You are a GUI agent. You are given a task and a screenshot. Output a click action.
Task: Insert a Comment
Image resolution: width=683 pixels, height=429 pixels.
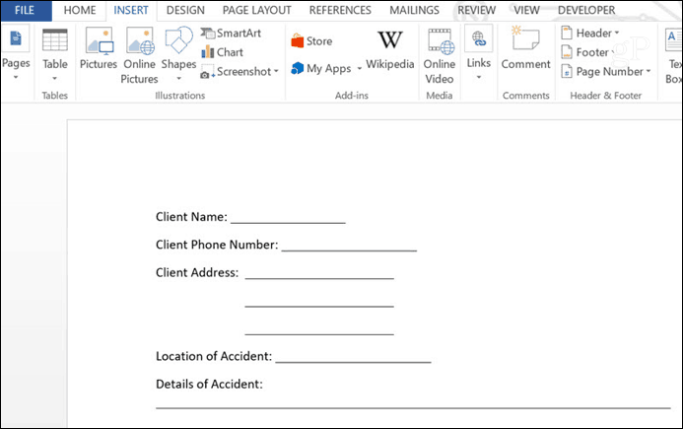[x=525, y=48]
